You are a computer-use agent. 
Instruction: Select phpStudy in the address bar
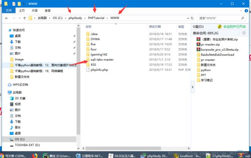pos(75,18)
